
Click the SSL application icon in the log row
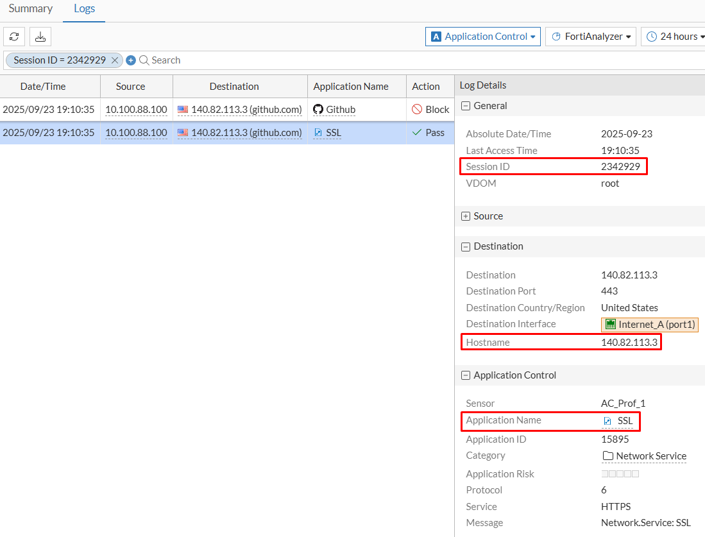pos(317,133)
